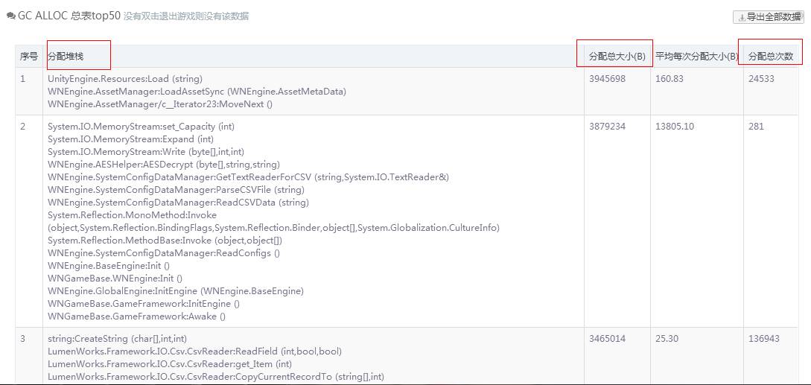
Task: Click the export all data button
Action: [x=768, y=17]
